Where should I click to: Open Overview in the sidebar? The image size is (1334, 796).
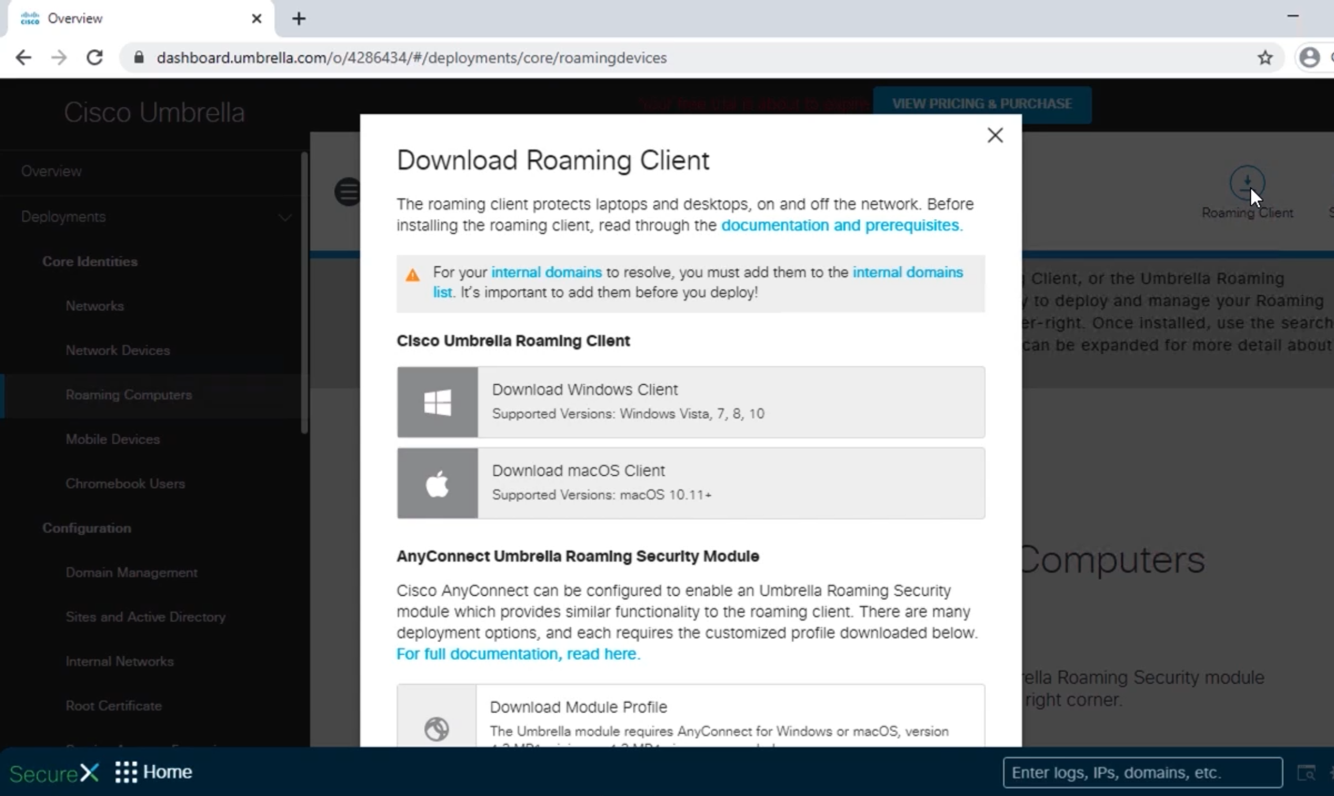pyautogui.click(x=51, y=171)
